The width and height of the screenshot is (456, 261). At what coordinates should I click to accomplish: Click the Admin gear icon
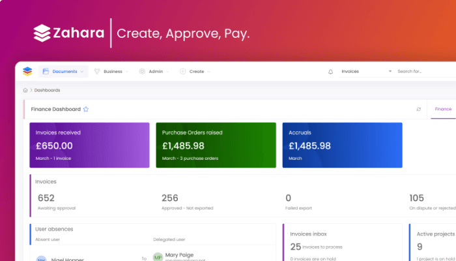142,71
